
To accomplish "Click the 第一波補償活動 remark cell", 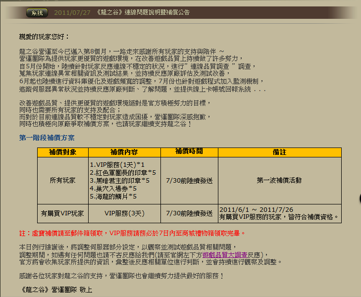I will [279, 181].
